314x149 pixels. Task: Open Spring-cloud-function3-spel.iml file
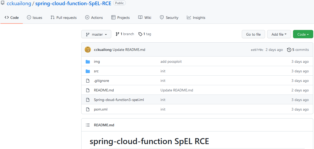click(x=119, y=100)
